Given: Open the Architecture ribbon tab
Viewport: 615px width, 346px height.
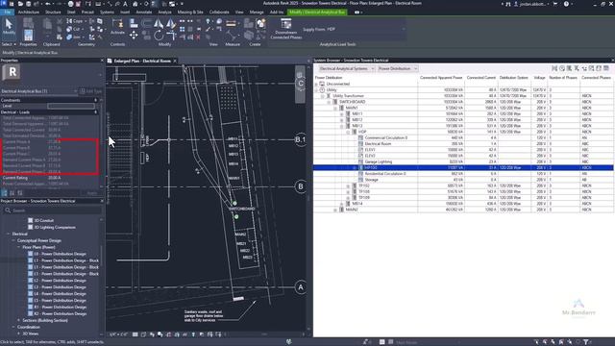Looking at the screenshot, I should [x=29, y=12].
